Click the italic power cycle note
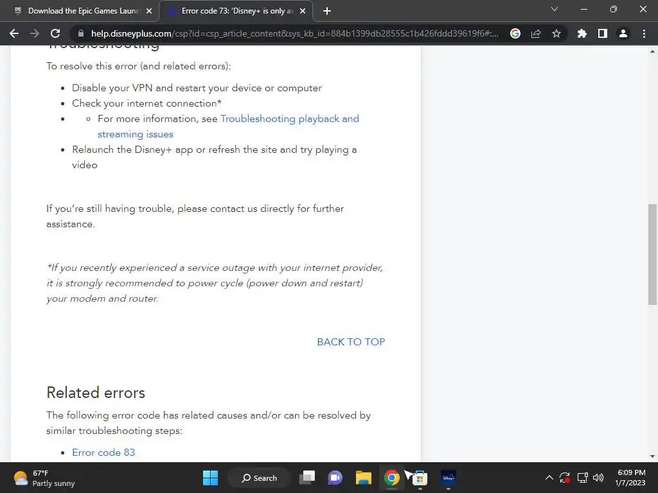 coord(215,283)
